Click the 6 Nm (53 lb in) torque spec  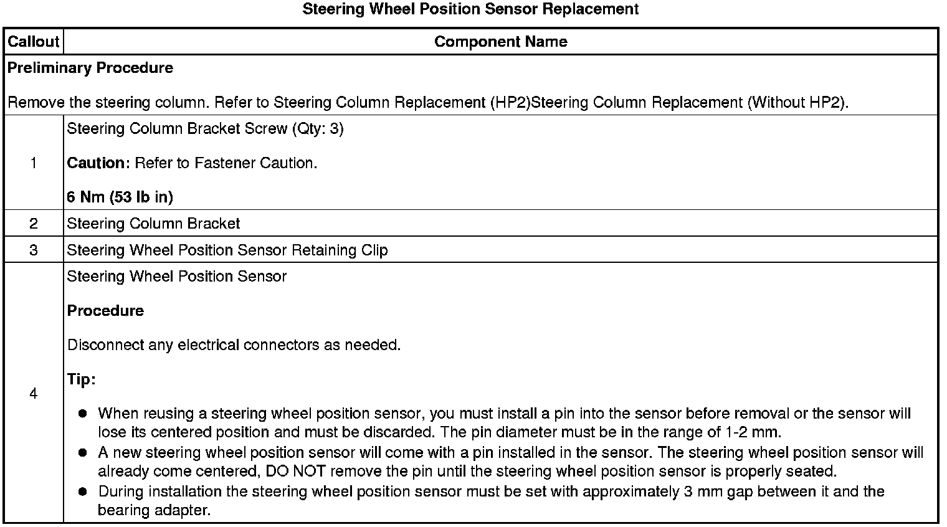point(120,197)
